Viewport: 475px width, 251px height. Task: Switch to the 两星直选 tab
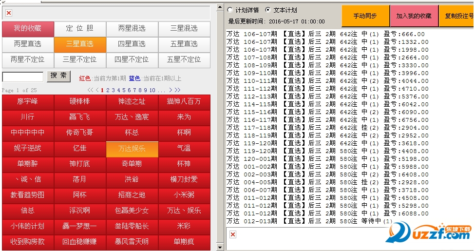pos(28,44)
